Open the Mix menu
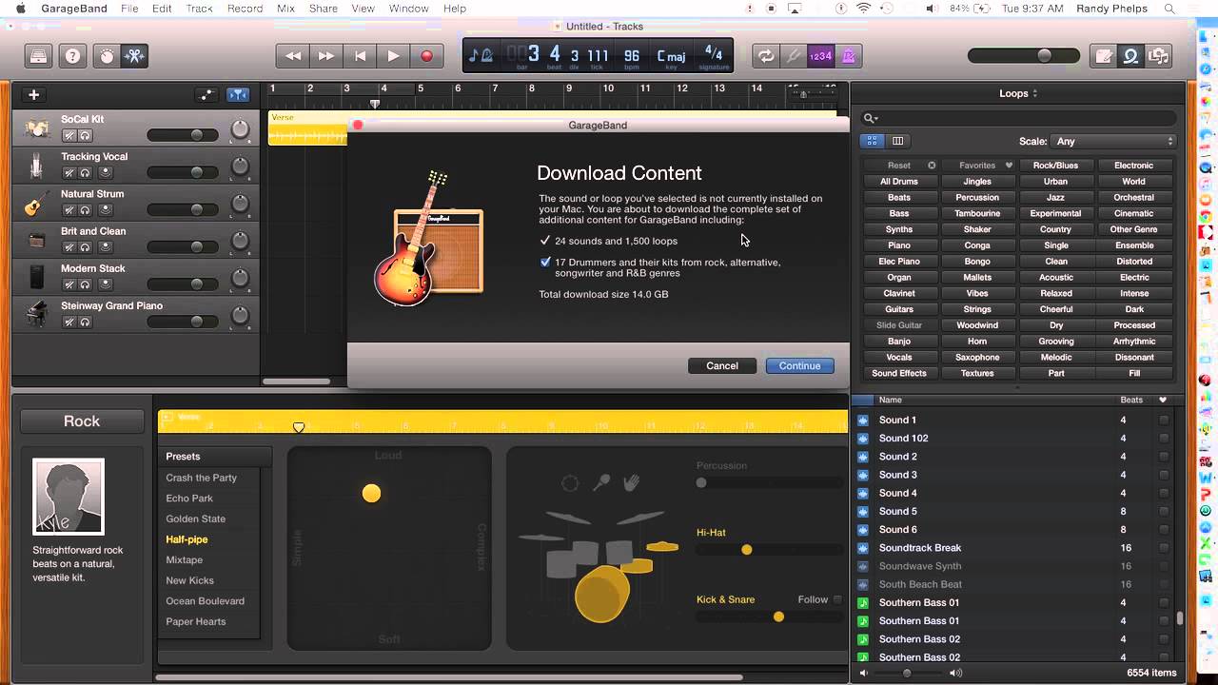This screenshot has width=1218, height=685. (x=285, y=9)
